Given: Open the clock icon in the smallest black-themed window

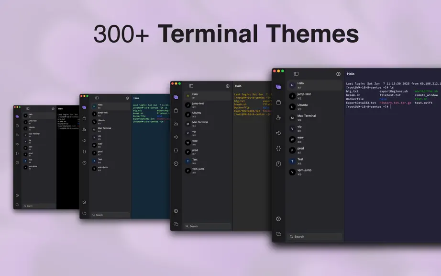Looking at the screenshot, I should [17, 162].
